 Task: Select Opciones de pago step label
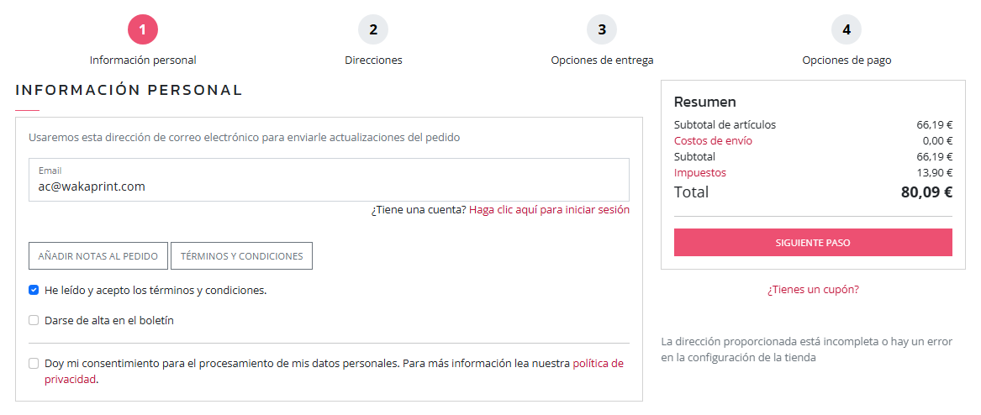point(847,60)
